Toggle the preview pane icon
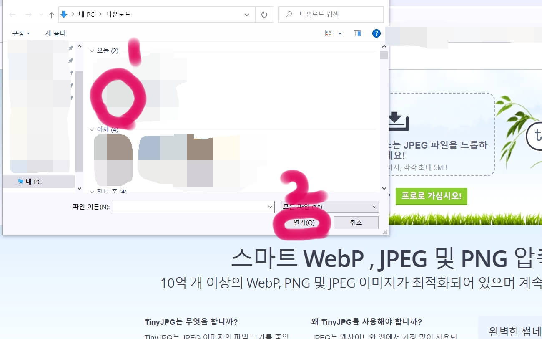This screenshot has width=542, height=339. tap(357, 33)
